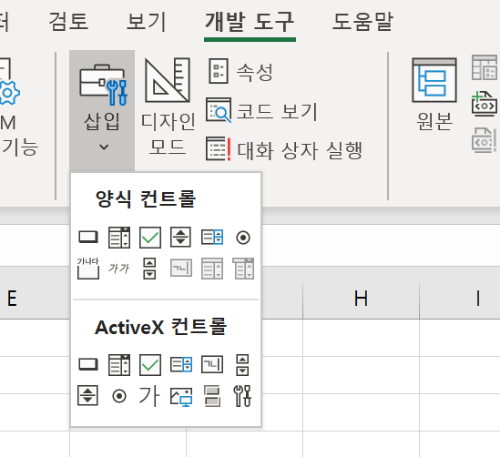Image resolution: width=500 pixels, height=457 pixels.
Task: Select the 개발 도구 tab
Action: pyautogui.click(x=250, y=22)
